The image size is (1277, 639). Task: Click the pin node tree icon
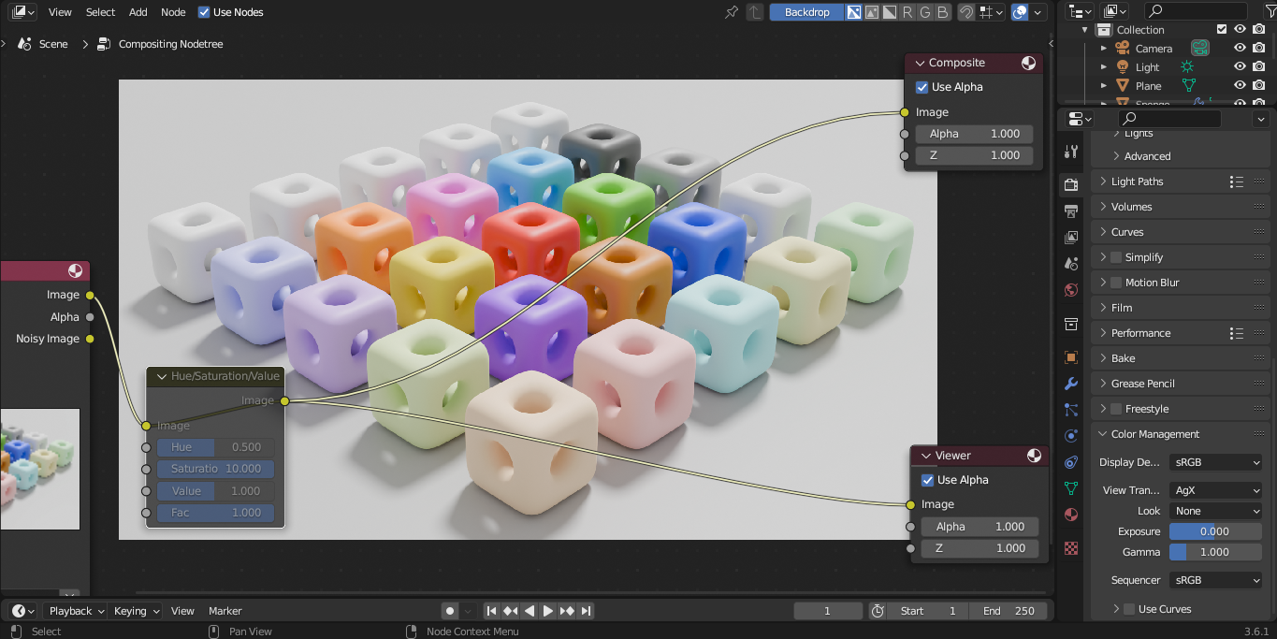click(732, 12)
